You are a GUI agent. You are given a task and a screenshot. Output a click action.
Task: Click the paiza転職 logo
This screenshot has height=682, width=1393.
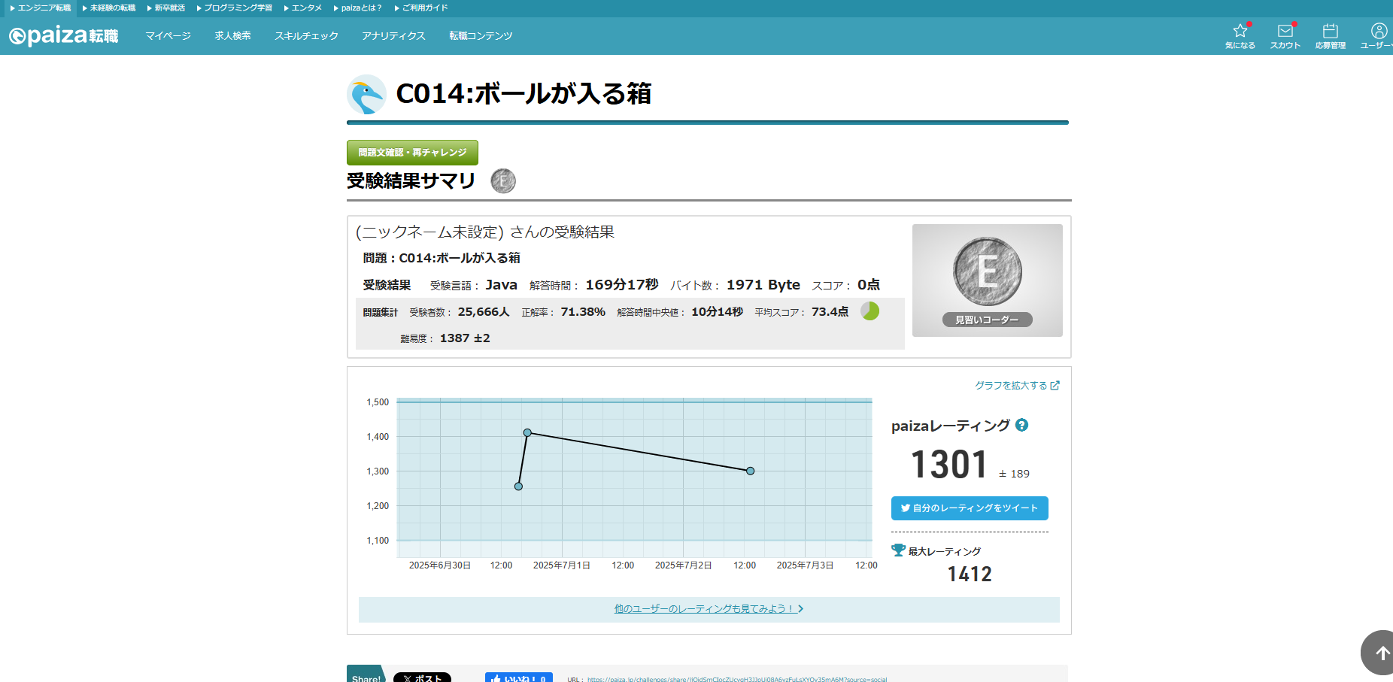click(x=64, y=36)
